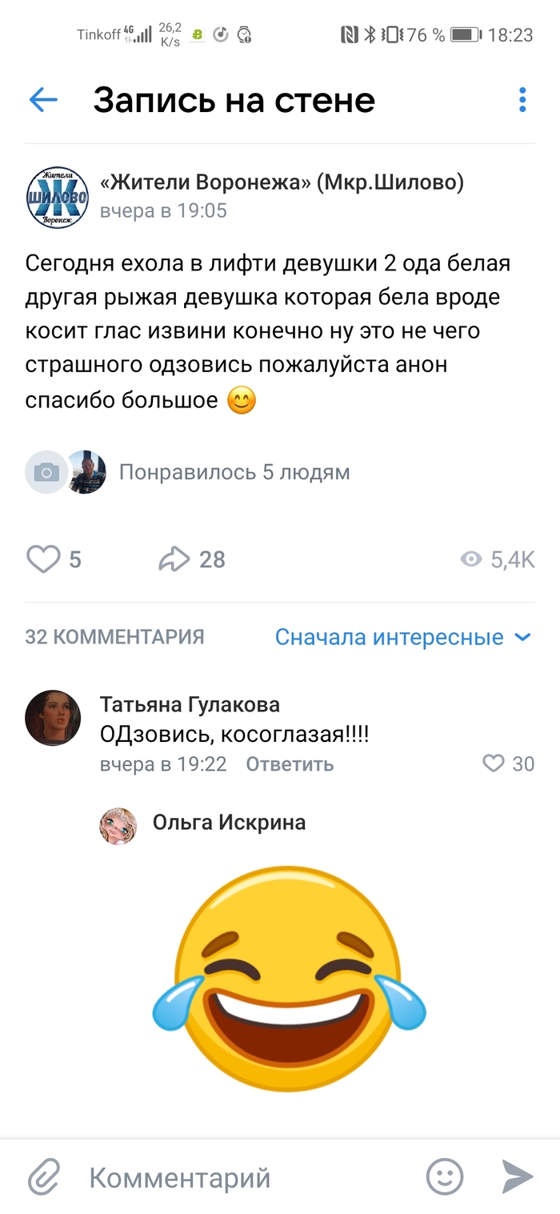Tap the camera thumbnail near likes row
Screen dimensions: 560x1214
46,472
